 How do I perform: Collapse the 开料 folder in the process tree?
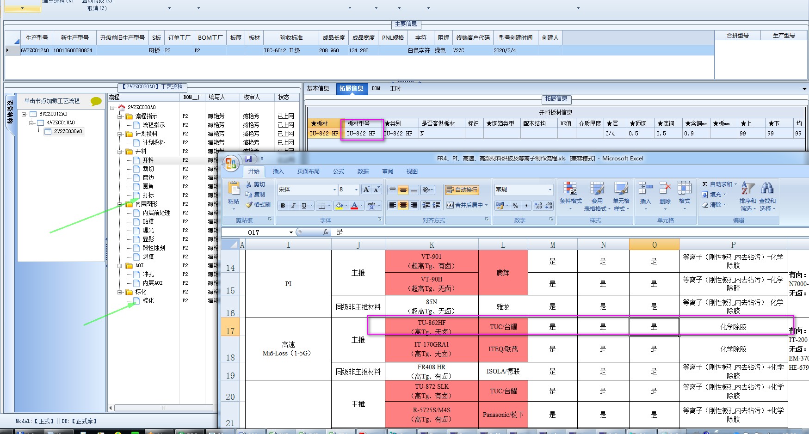click(x=119, y=152)
